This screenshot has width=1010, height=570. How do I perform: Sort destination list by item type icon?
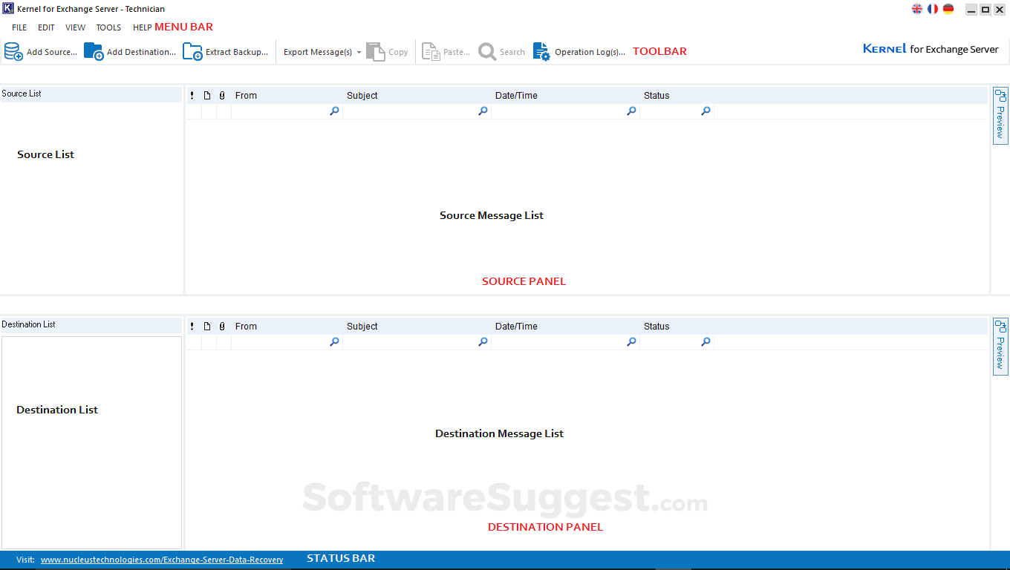tap(207, 327)
